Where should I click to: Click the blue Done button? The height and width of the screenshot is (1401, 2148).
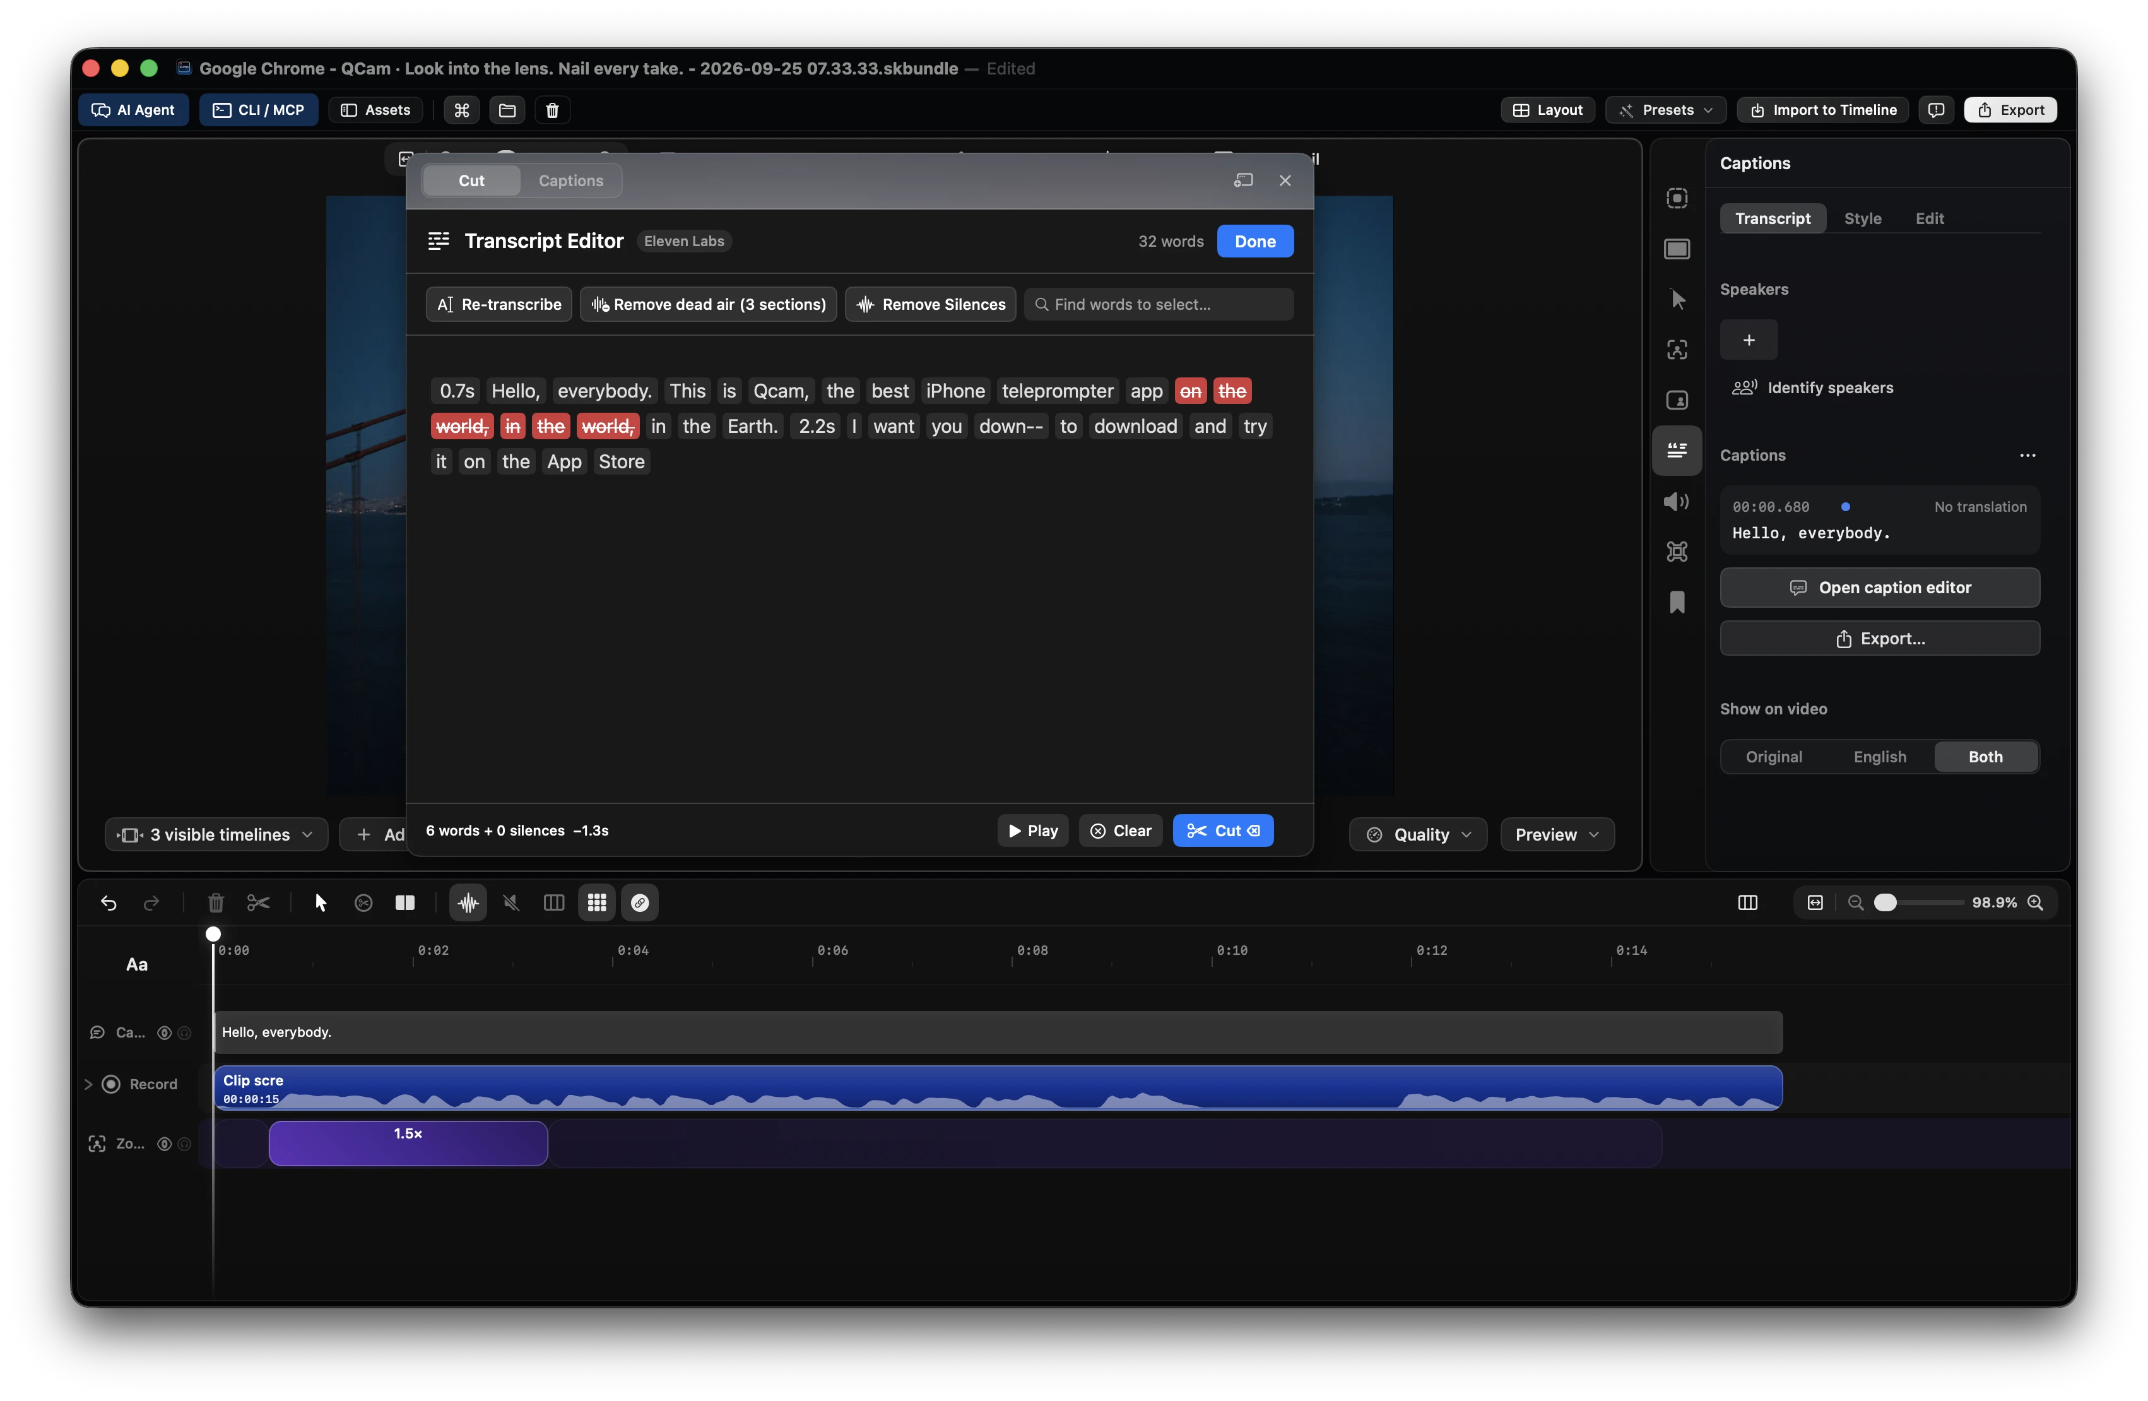click(x=1254, y=241)
